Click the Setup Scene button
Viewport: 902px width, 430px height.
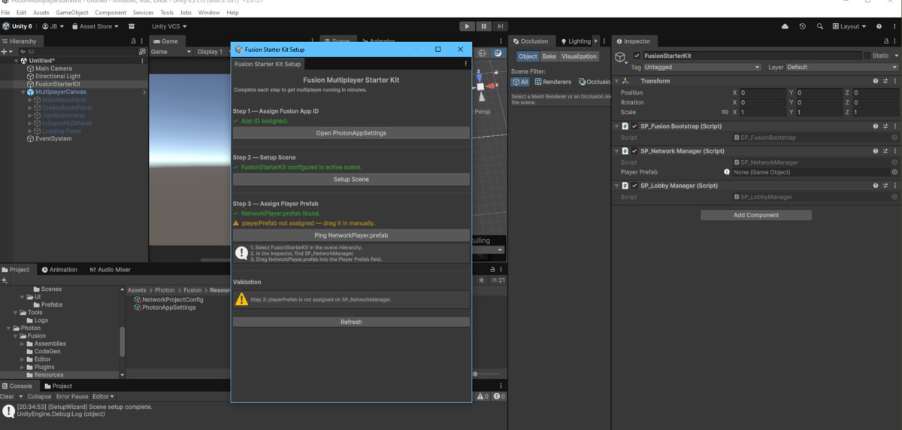click(351, 180)
